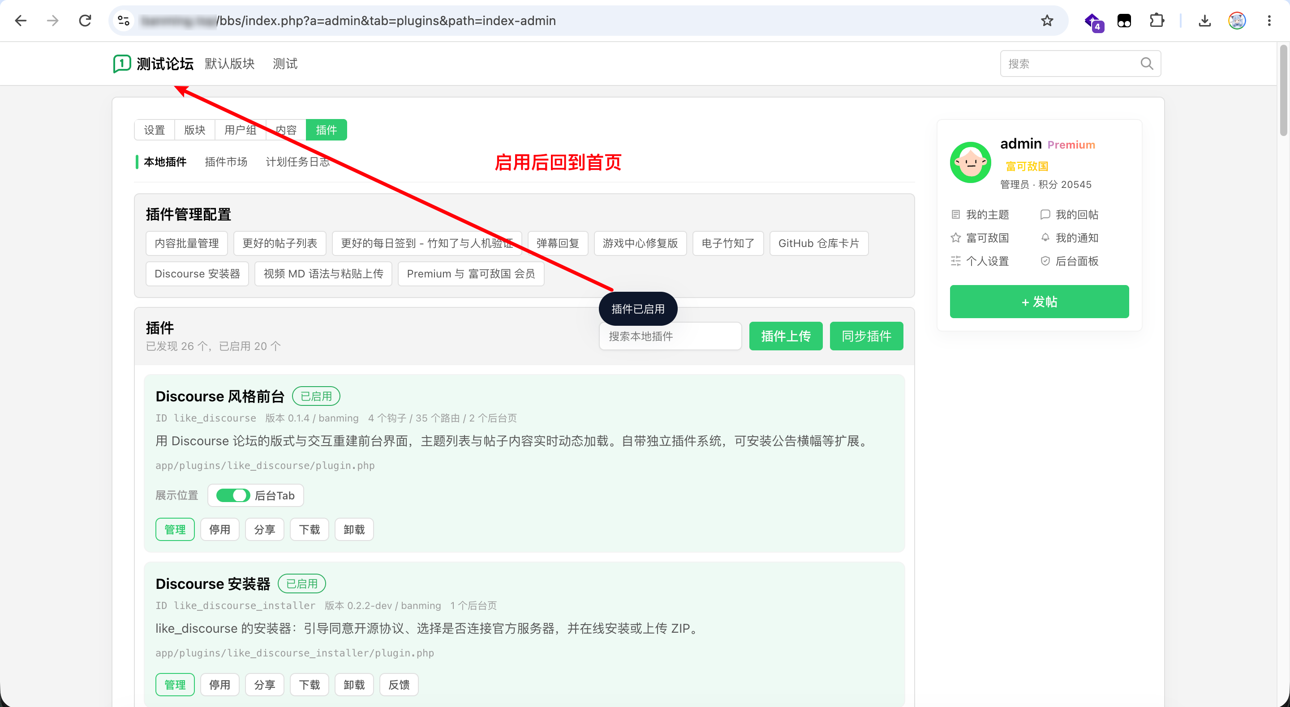
Task: Switch to the 设置 admin tab
Action: pyautogui.click(x=154, y=130)
